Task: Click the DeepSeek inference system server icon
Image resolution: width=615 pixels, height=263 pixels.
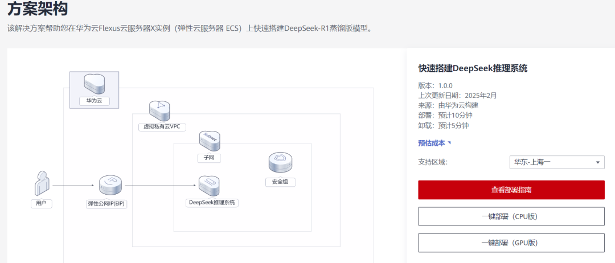Action: (x=208, y=186)
